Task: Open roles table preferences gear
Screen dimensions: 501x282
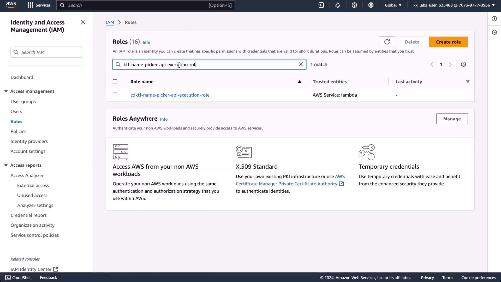Action: (x=463, y=64)
